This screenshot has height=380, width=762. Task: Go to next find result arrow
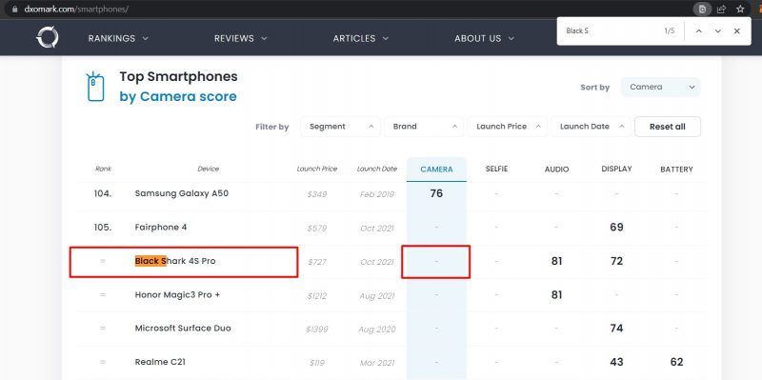point(718,31)
